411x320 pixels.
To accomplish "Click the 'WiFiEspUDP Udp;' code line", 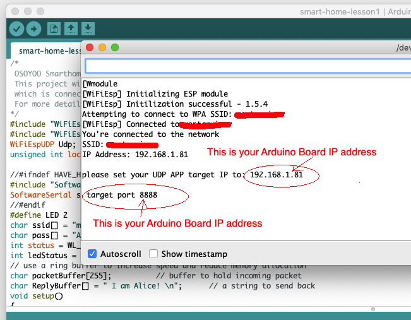I will [43, 145].
